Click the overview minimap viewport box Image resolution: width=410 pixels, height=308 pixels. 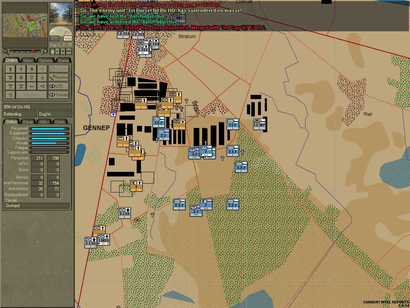click(35, 25)
